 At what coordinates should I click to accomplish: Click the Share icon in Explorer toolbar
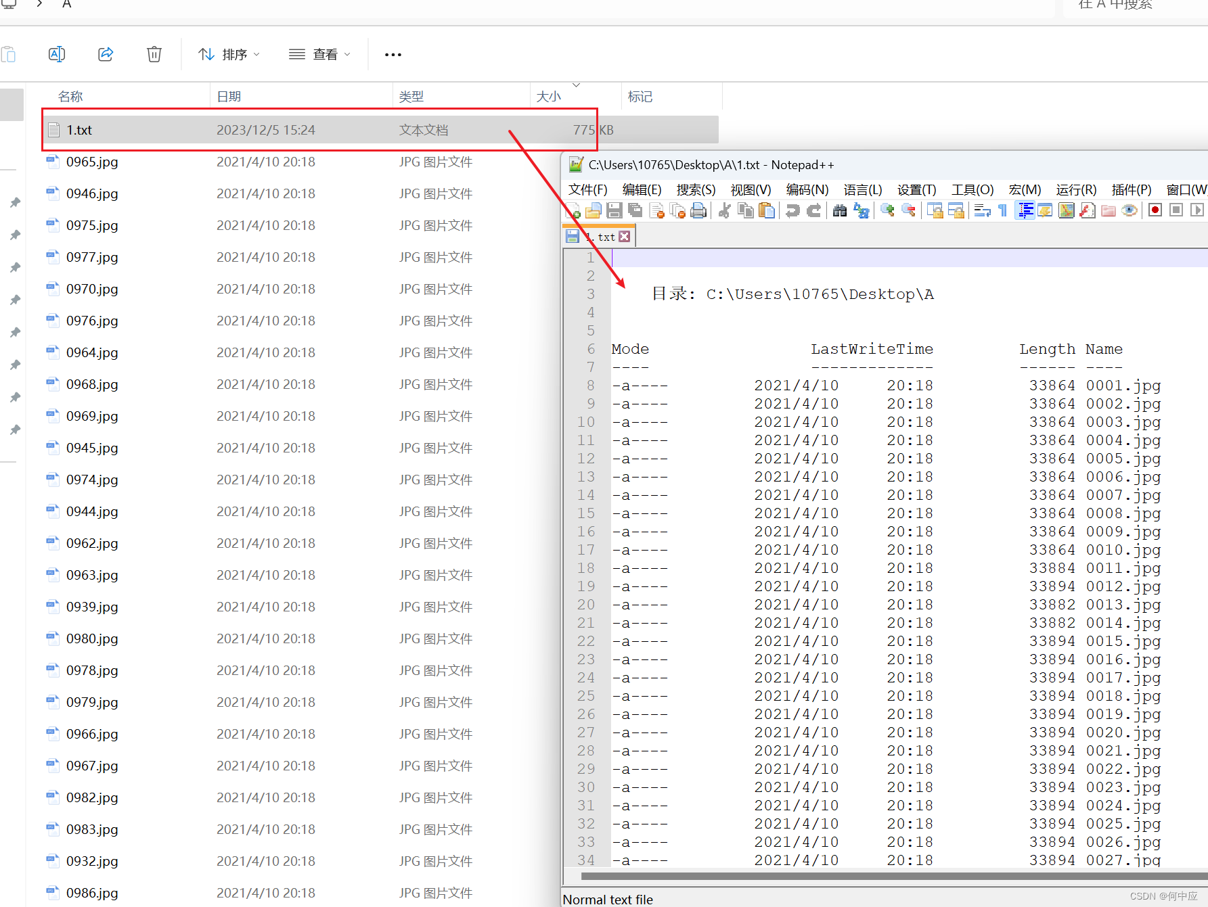[106, 54]
